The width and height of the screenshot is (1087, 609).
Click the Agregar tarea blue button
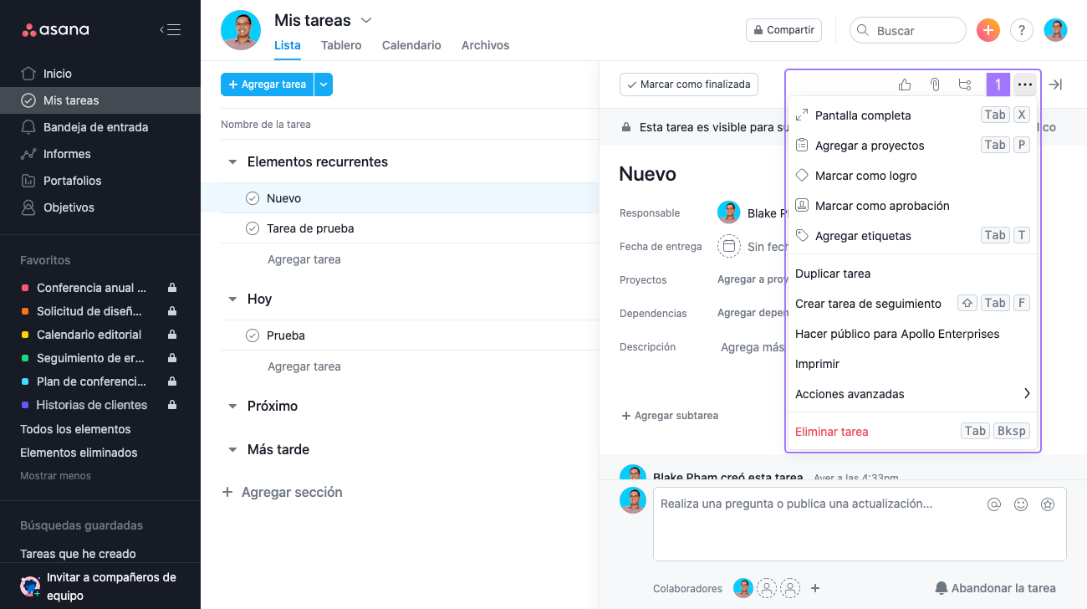[268, 84]
